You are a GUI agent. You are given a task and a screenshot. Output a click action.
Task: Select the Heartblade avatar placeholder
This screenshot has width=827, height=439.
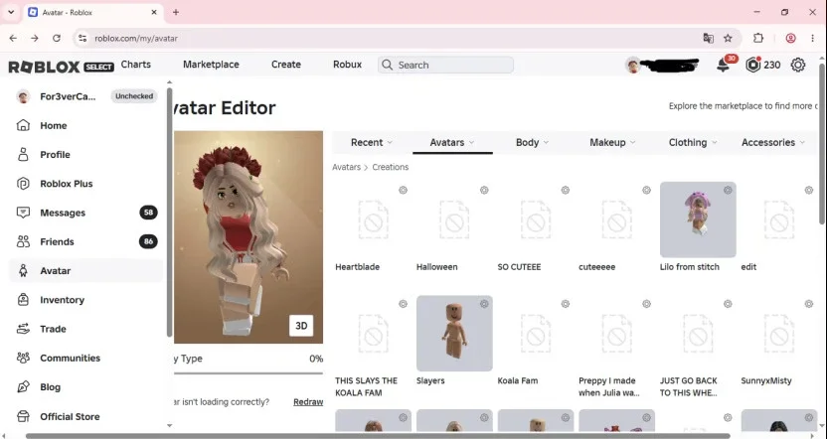tap(373, 219)
